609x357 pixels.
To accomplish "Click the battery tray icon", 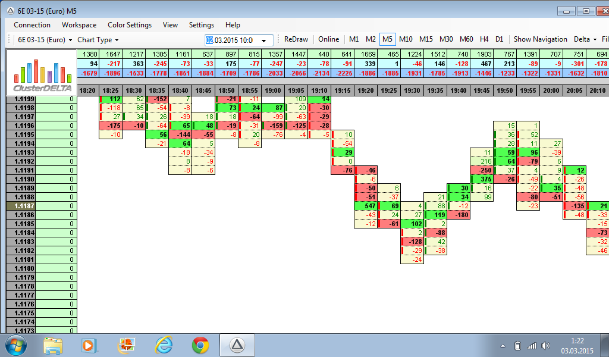I will coord(517,346).
